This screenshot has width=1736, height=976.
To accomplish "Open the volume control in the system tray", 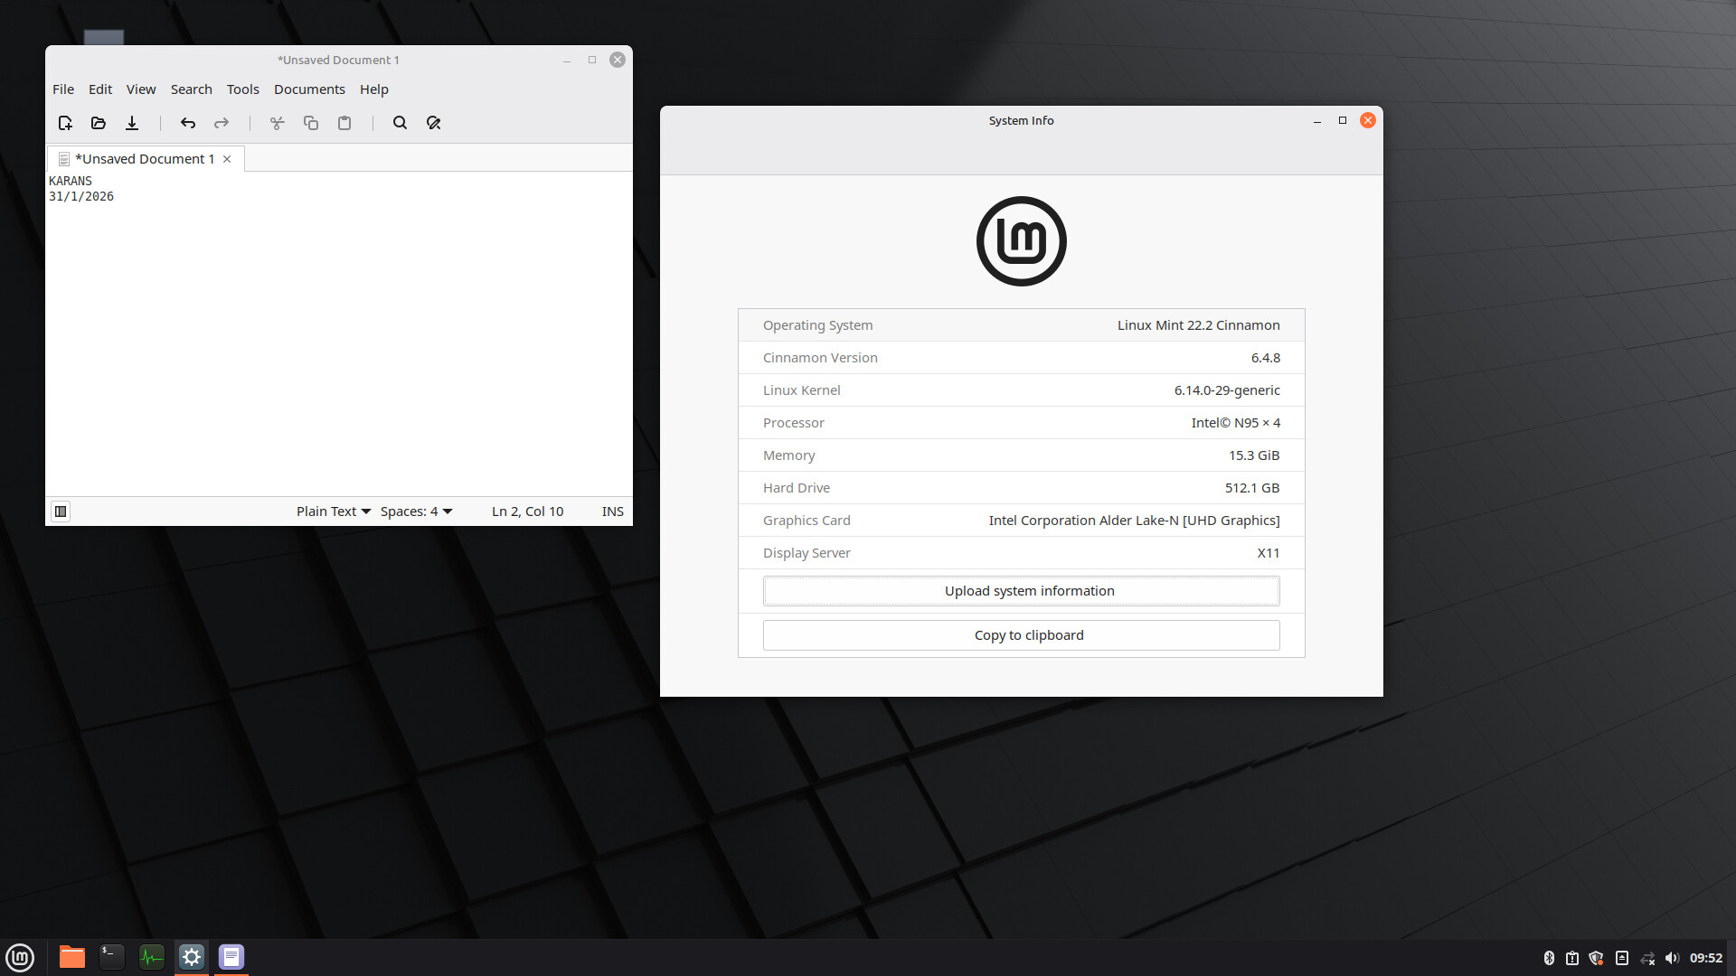I will 1671,958.
